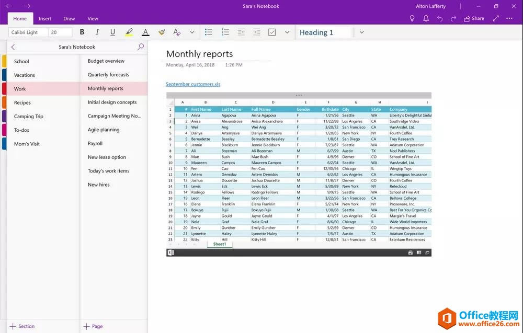This screenshot has height=333, width=523.
Task: Open the Heading 1 style dropdown
Action: point(361,32)
